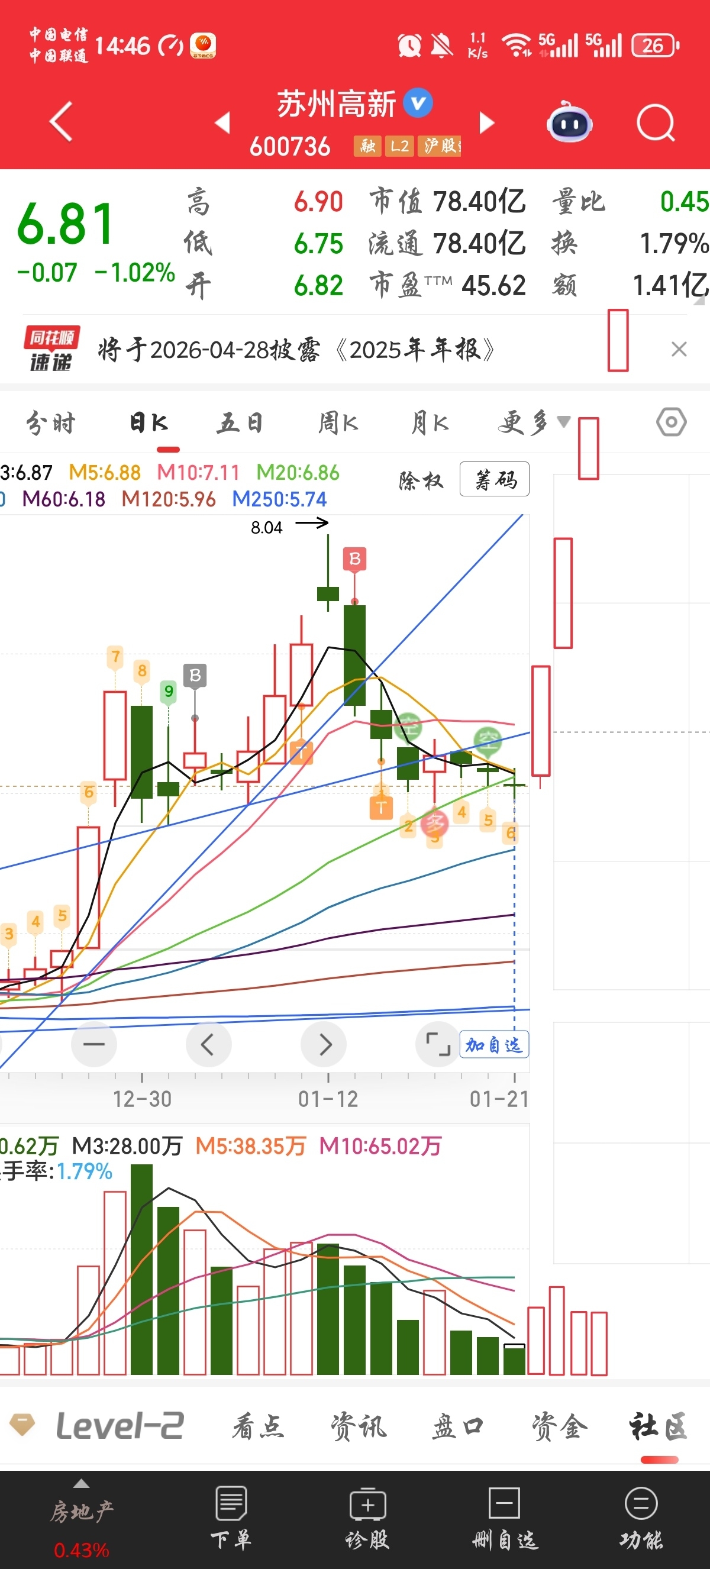This screenshot has height=1569, width=710.
Task: Tap the red 多 signal marker
Action: [434, 824]
